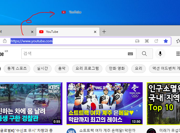Open a new browser tab

tap(104, 32)
